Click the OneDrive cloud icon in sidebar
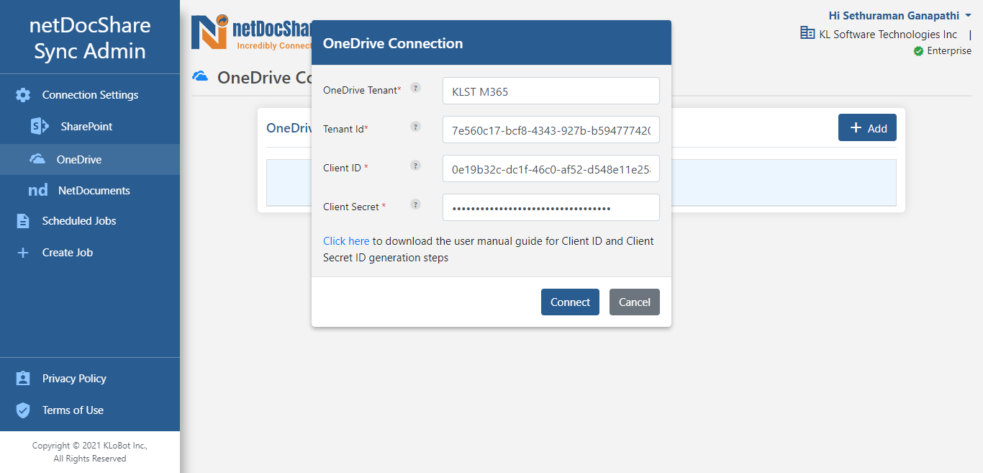The height and width of the screenshot is (473, 983). [x=37, y=159]
